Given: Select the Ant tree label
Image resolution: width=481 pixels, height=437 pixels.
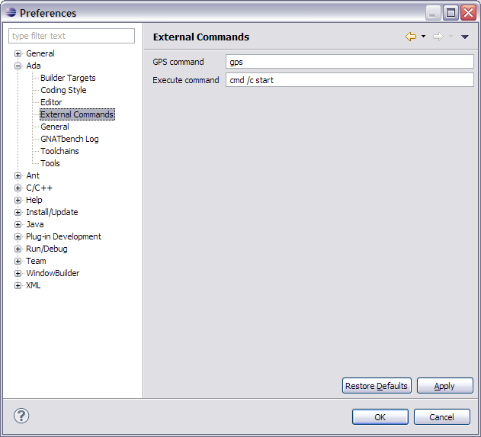Looking at the screenshot, I should 33,175.
